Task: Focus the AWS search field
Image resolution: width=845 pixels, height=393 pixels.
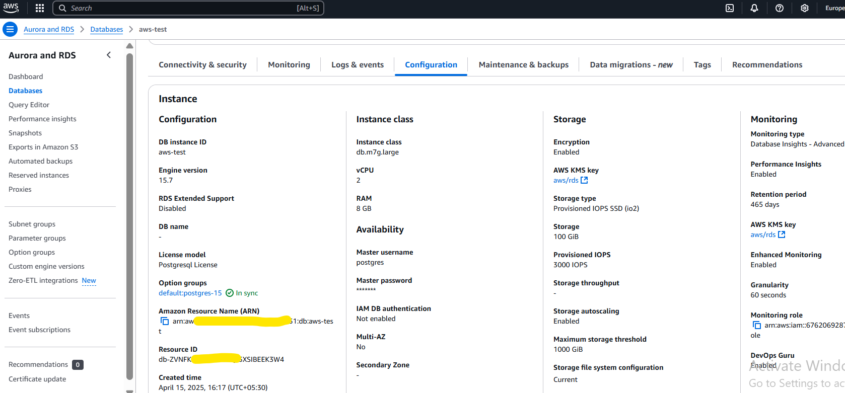Action: pyautogui.click(x=188, y=8)
